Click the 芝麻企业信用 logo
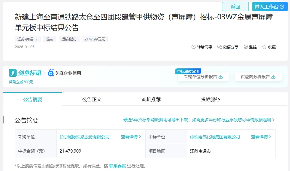 click(64, 73)
